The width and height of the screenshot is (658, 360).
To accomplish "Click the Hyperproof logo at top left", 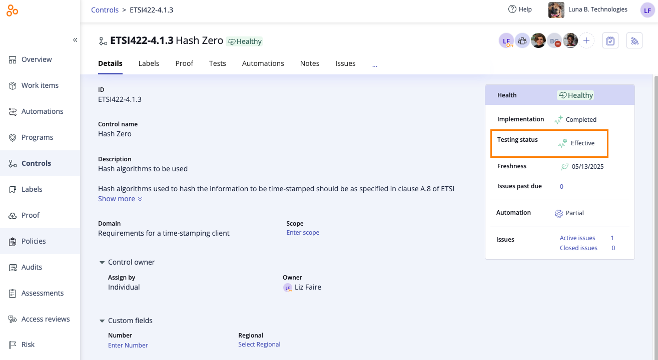I will pos(13,10).
